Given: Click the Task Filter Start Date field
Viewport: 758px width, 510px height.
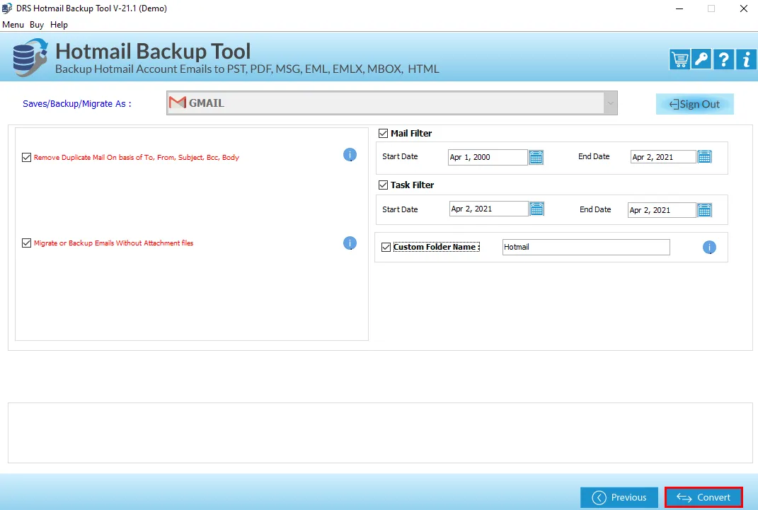Looking at the screenshot, I should pos(489,209).
